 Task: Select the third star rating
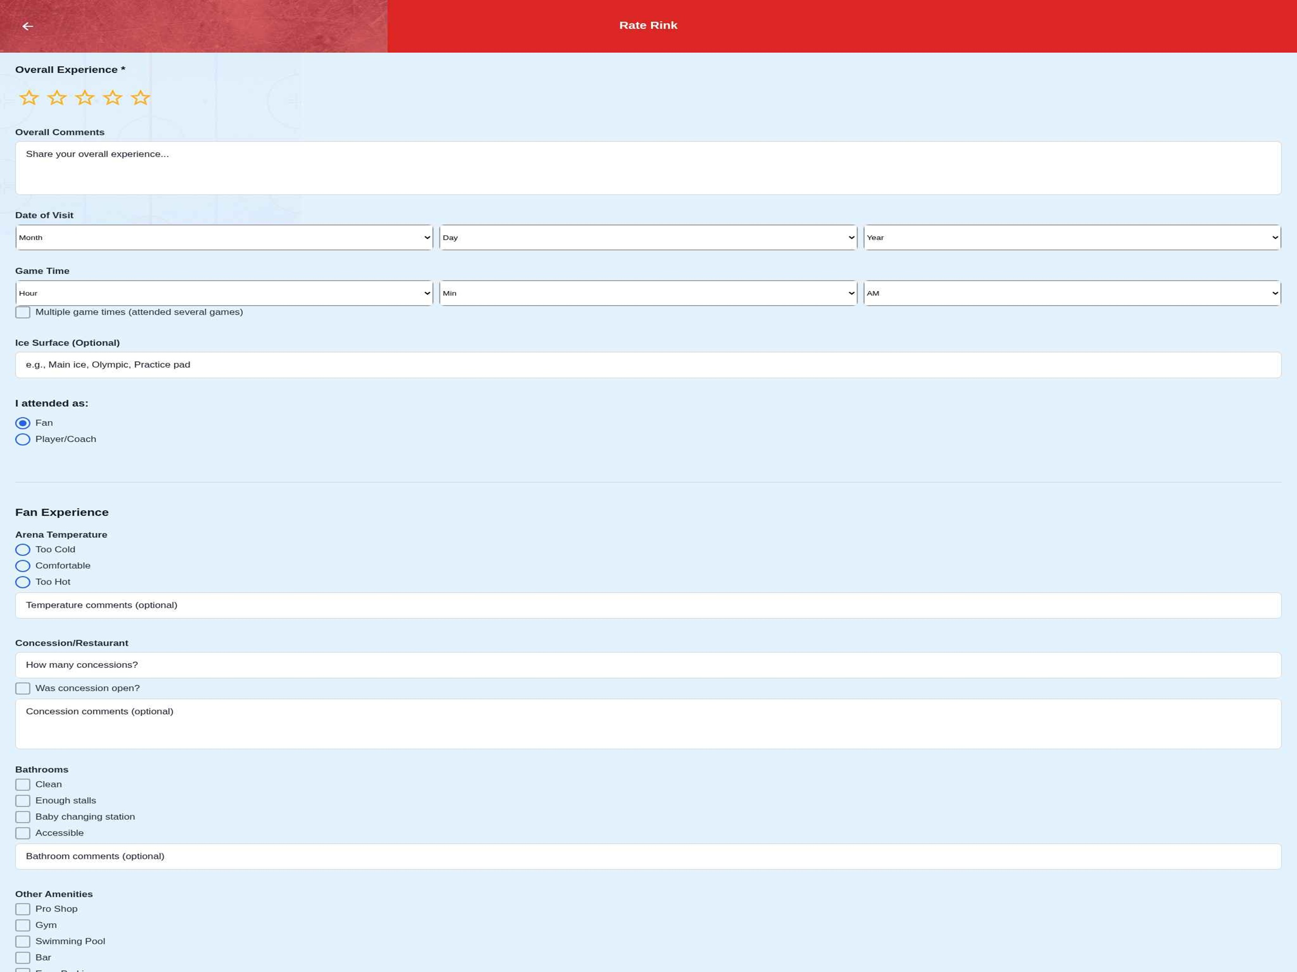(85, 97)
